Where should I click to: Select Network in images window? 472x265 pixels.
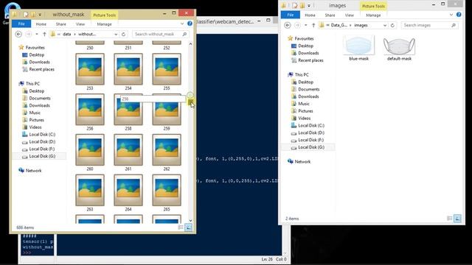click(302, 161)
